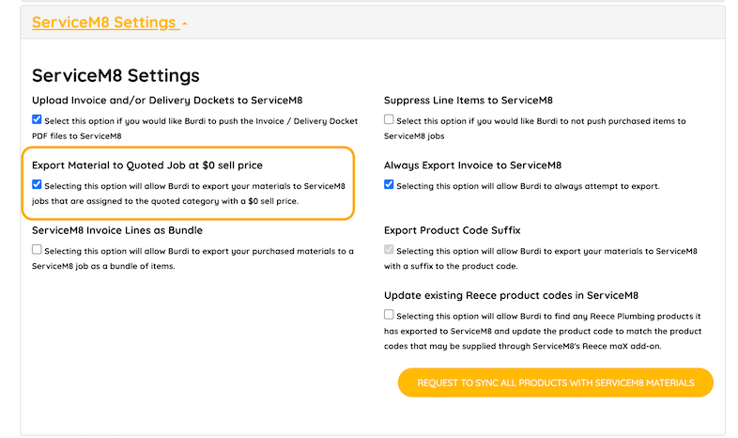Click the greyed Export Product Code Suffix checkbox

[389, 251]
